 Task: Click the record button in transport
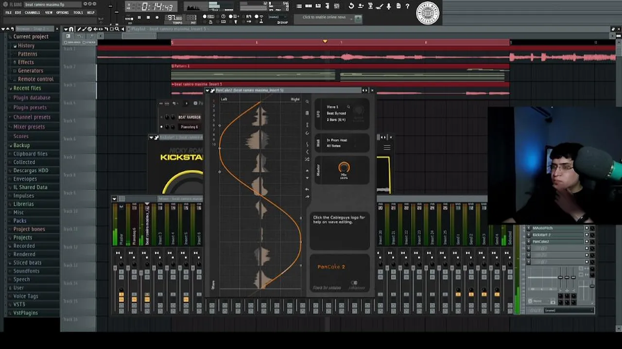pyautogui.click(x=157, y=17)
